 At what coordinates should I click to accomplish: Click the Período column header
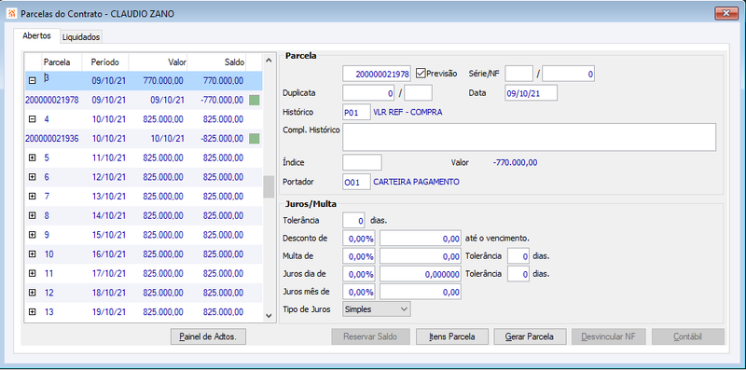click(105, 62)
